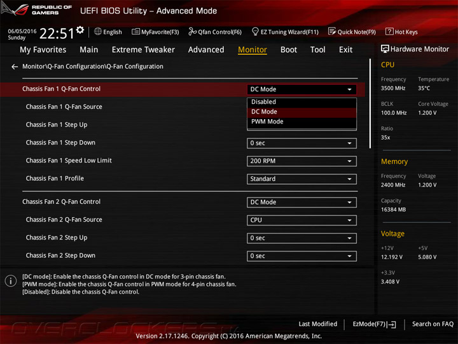
Task: Click the date 06/05/2016
Action: click(22, 31)
